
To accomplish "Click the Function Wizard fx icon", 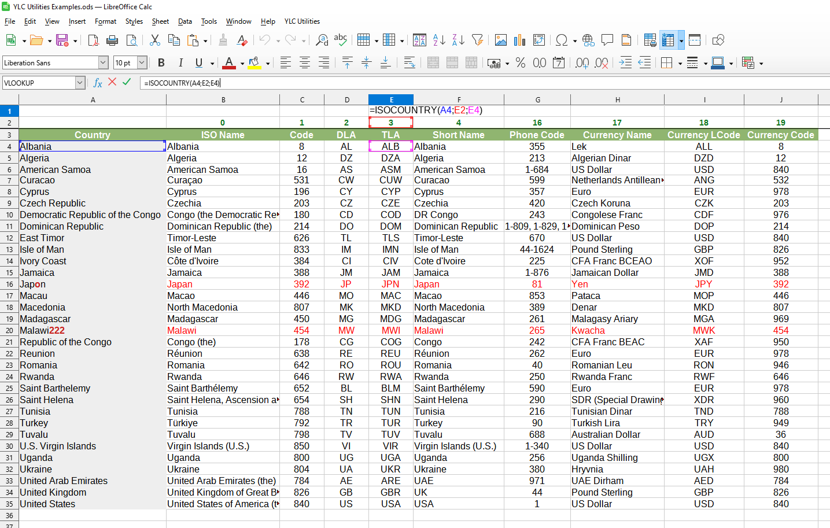I will pyautogui.click(x=98, y=83).
